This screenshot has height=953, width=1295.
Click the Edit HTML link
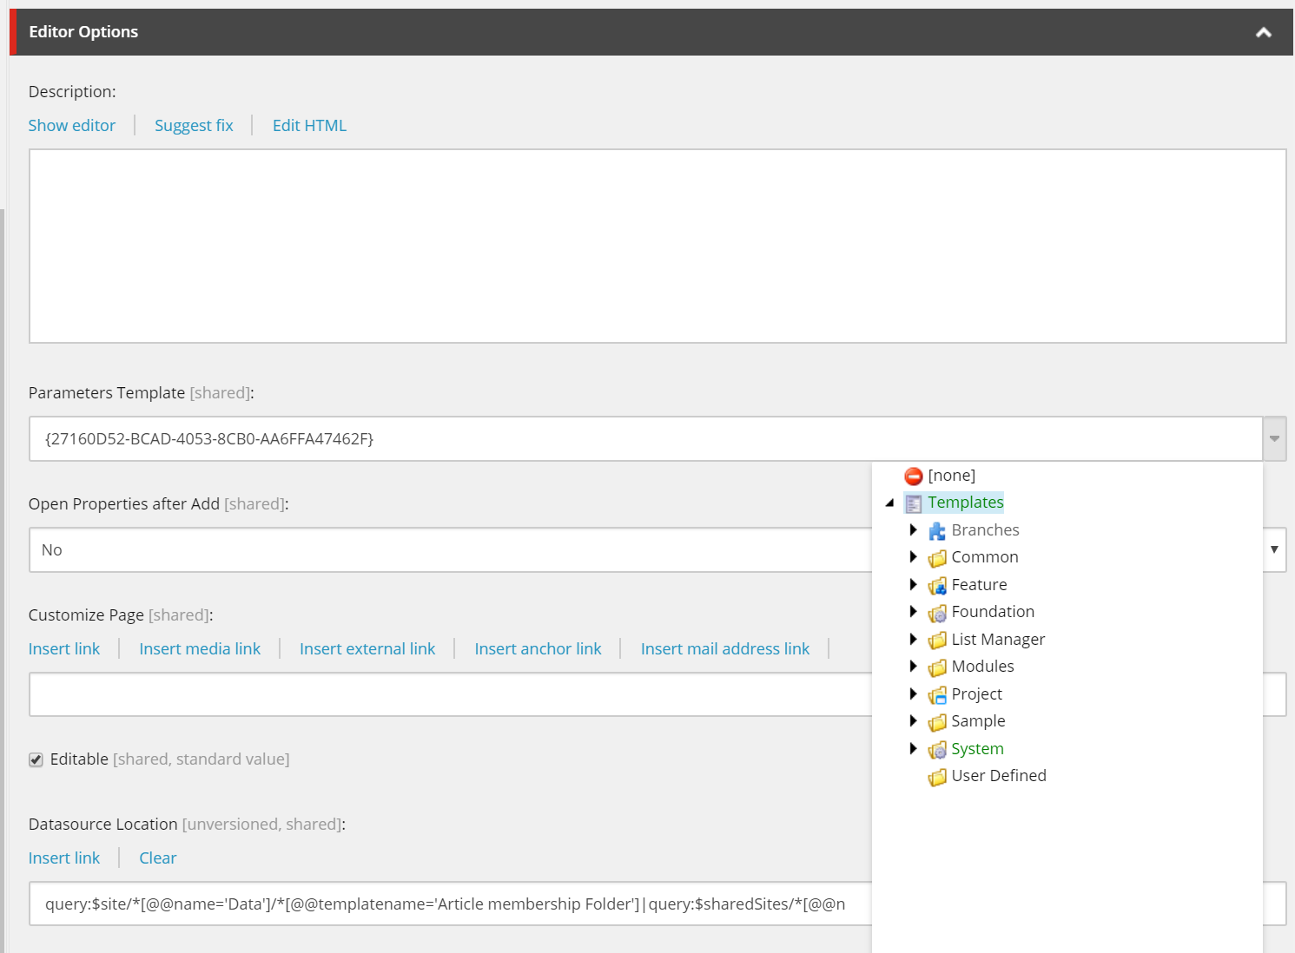click(x=309, y=126)
